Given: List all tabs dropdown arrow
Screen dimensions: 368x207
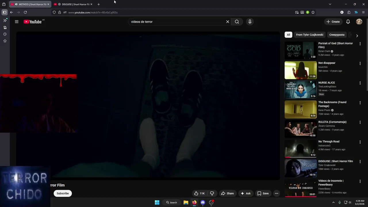Looking at the screenshot, I should pos(330,4).
